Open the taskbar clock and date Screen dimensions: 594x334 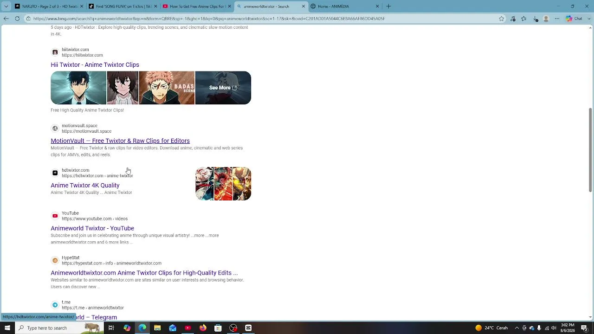pyautogui.click(x=567, y=328)
